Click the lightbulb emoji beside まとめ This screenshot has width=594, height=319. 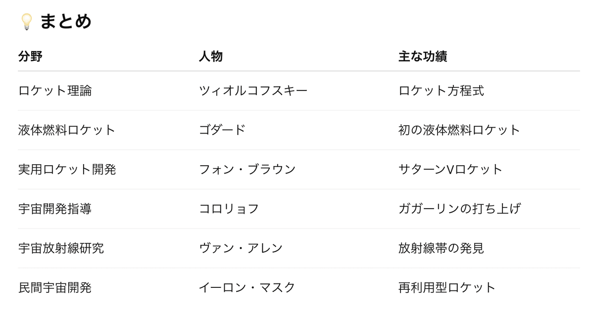pos(26,22)
